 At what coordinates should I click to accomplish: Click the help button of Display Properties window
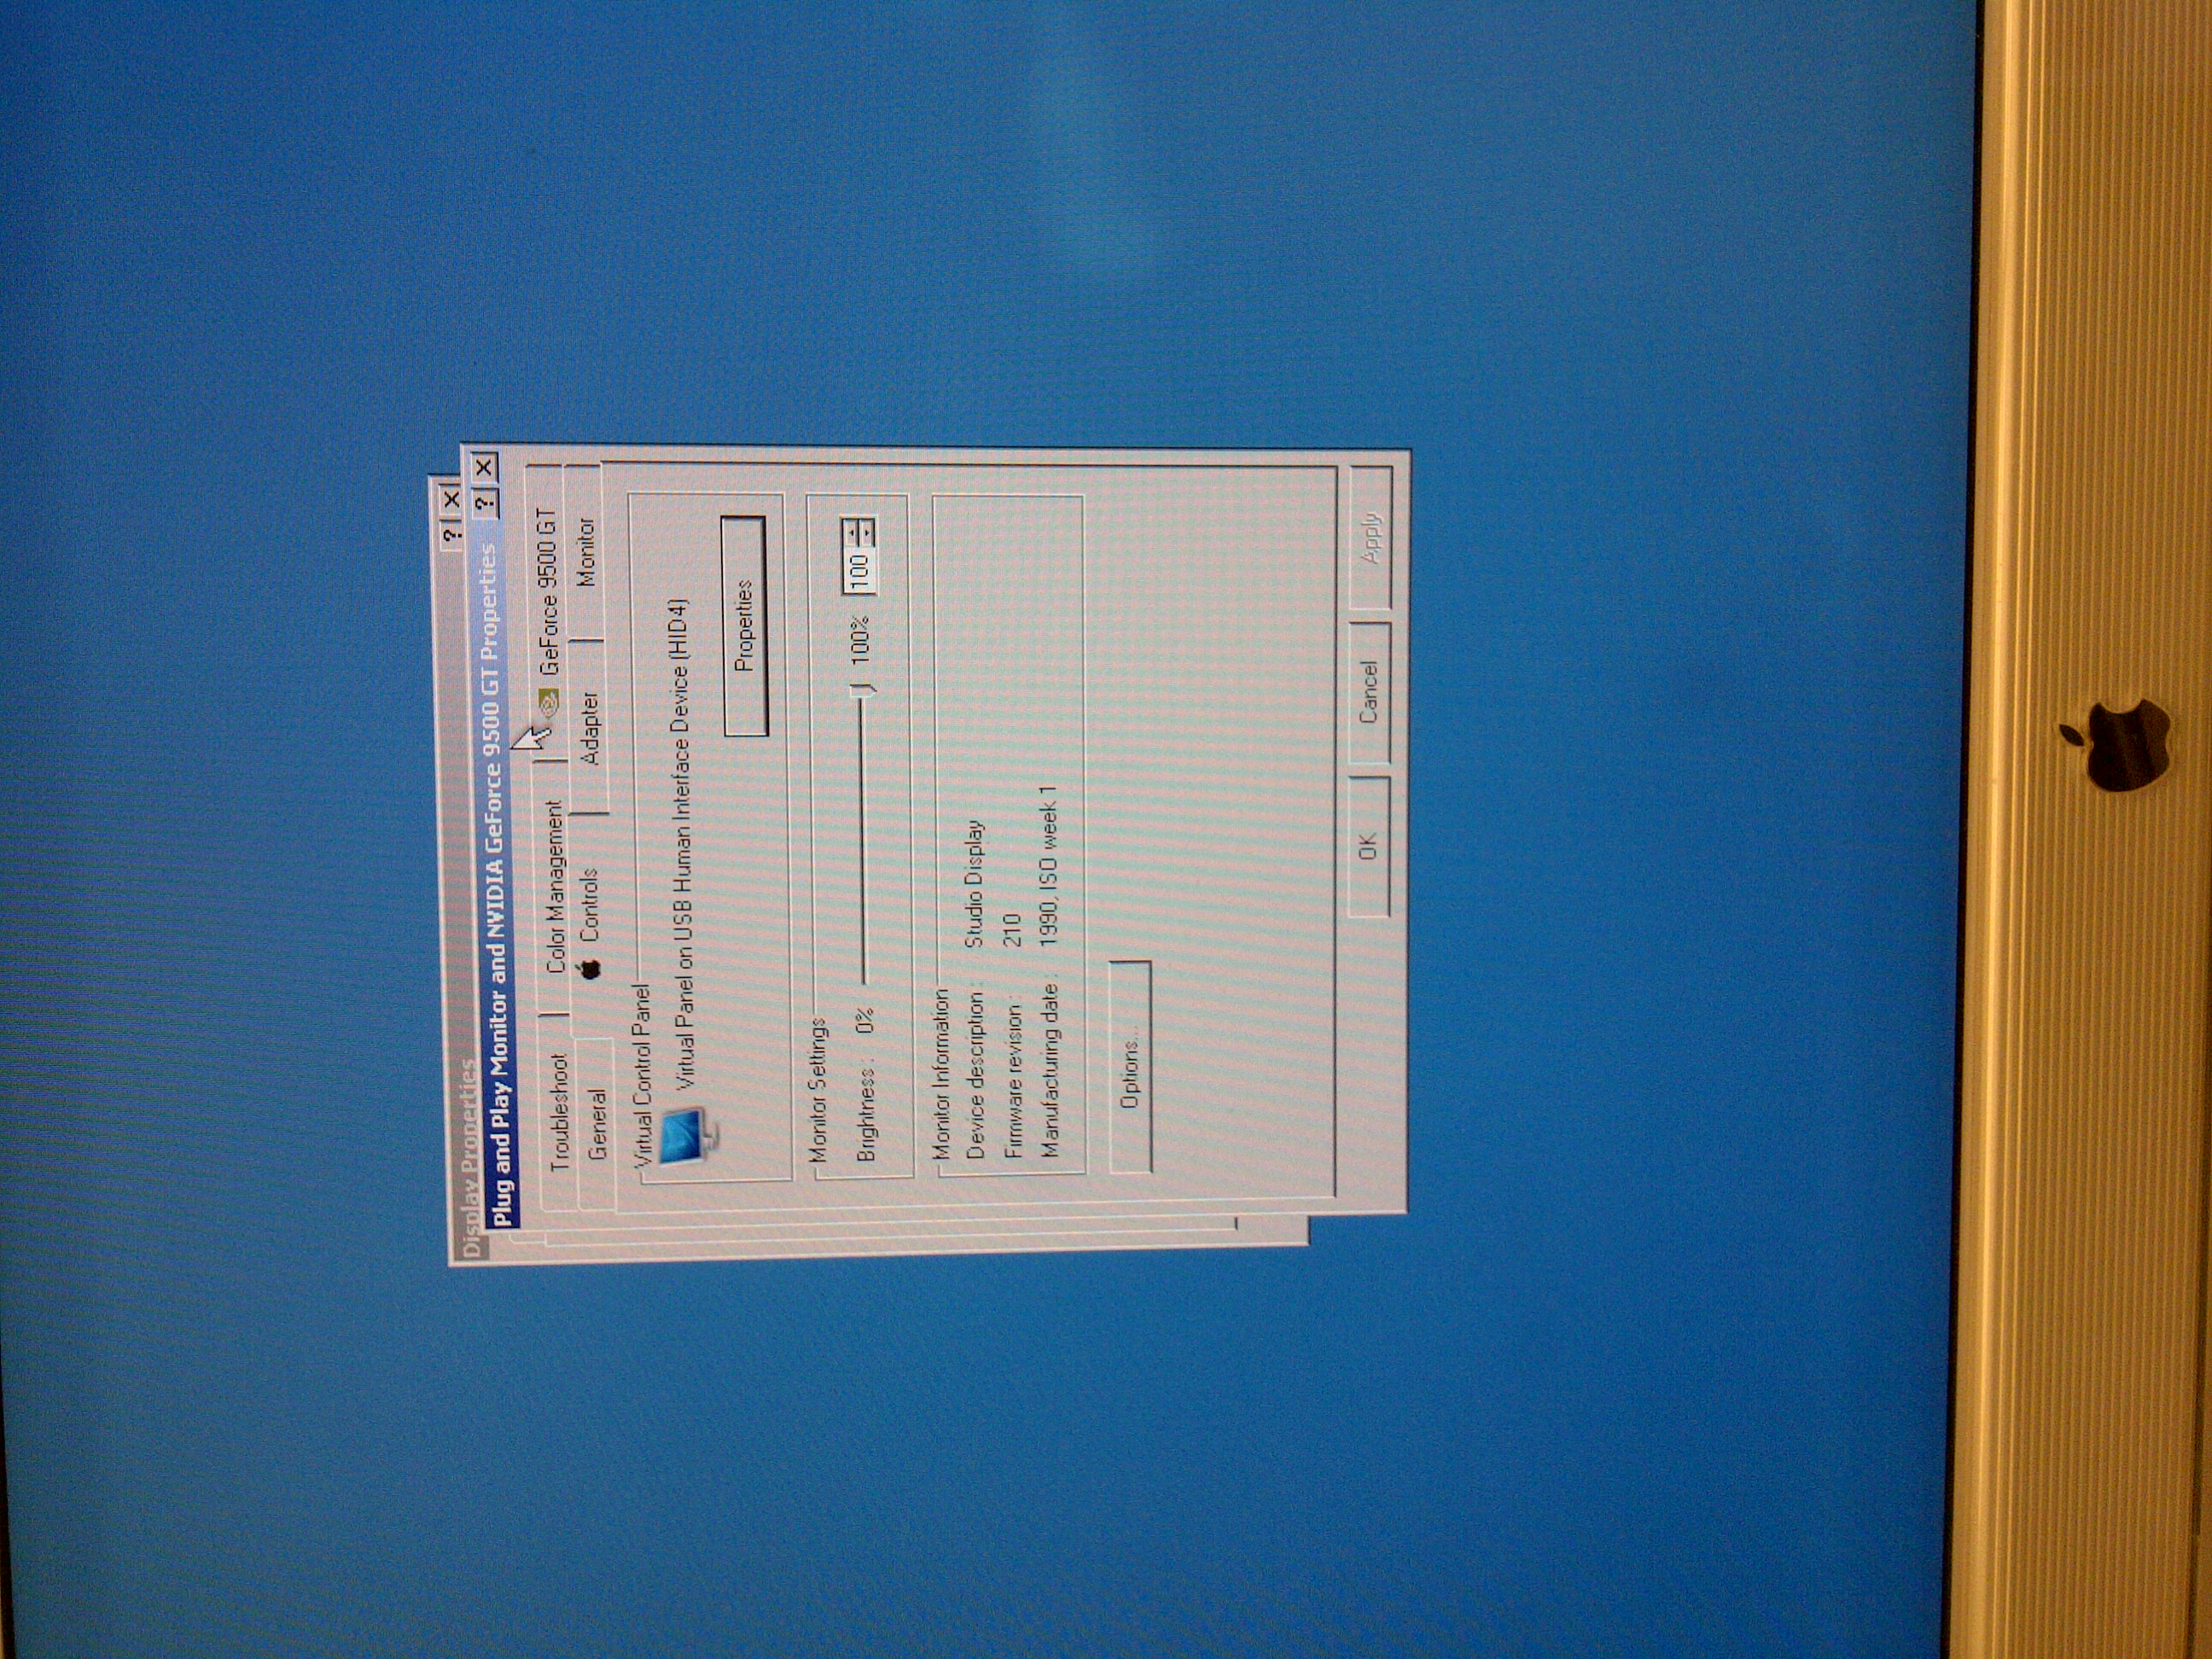click(x=451, y=535)
